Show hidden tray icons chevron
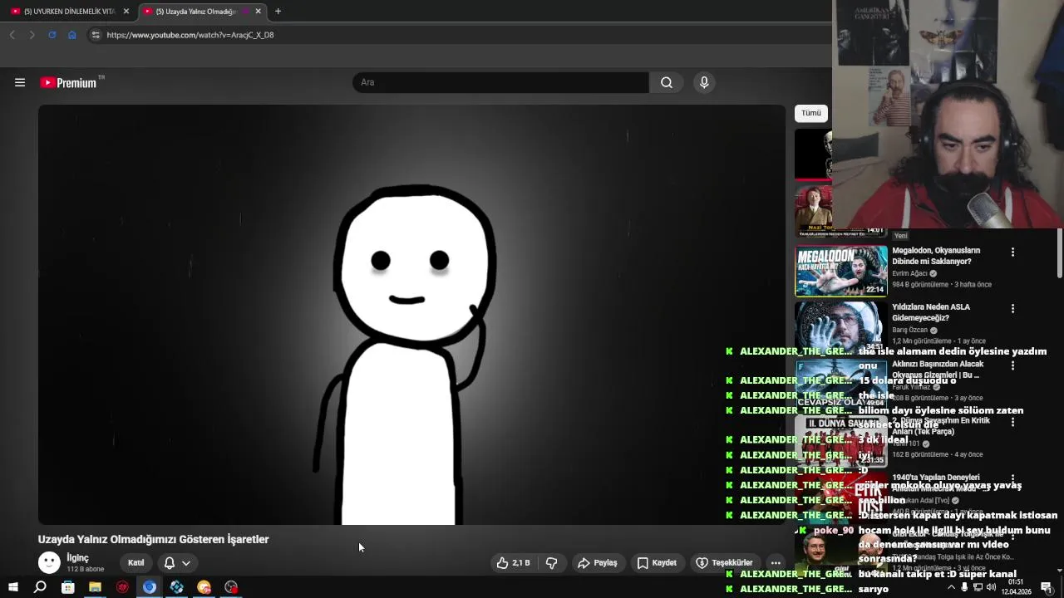Screen dimensions: 1064x598 951,587
